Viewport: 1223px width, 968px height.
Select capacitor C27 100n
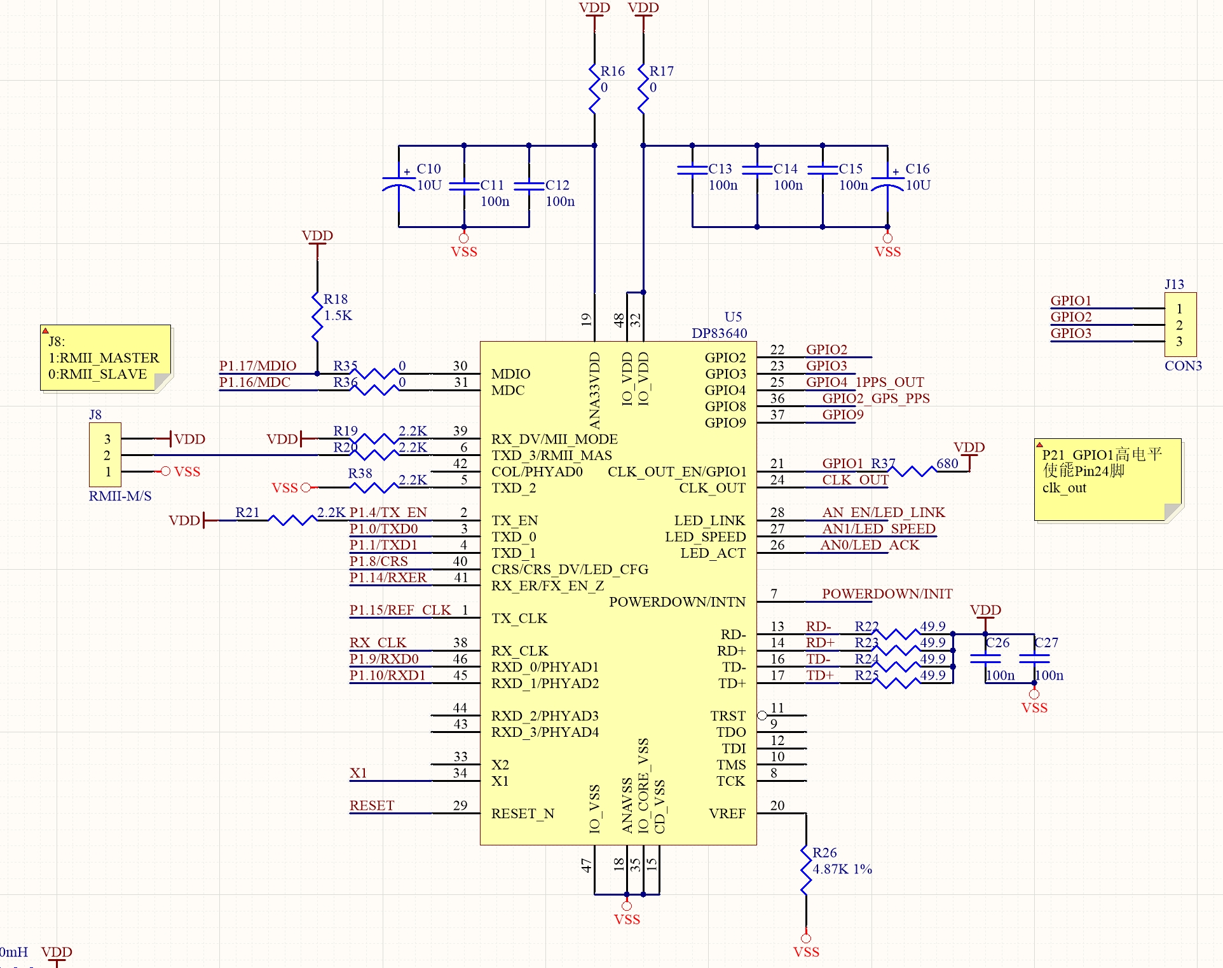1034,659
